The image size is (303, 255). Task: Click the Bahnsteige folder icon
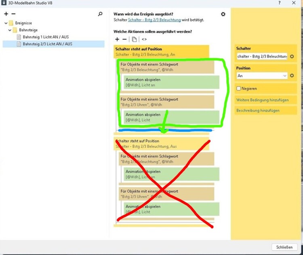pyautogui.click(x=15, y=30)
